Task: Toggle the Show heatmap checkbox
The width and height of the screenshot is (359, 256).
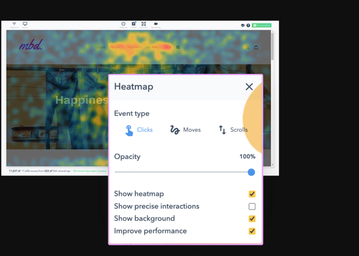Action: tap(252, 194)
